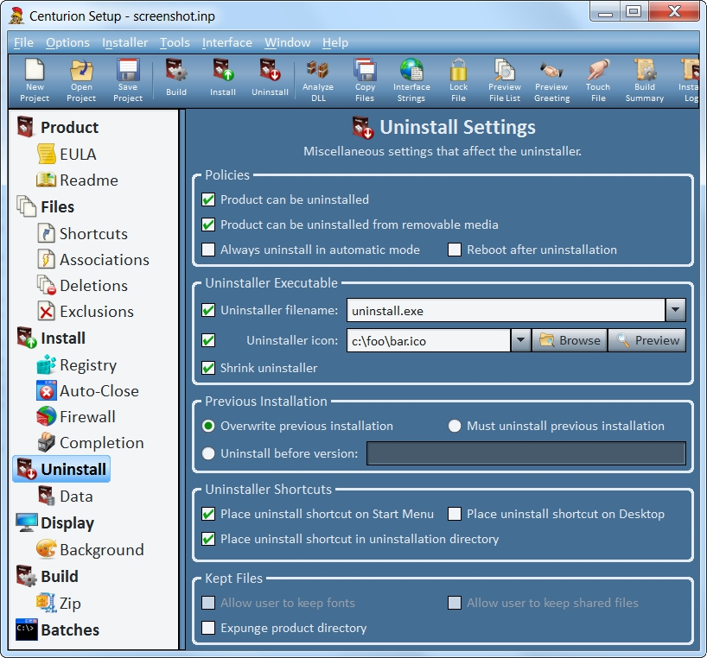
Task: Click the Open Project toolbar icon
Action: click(81, 80)
